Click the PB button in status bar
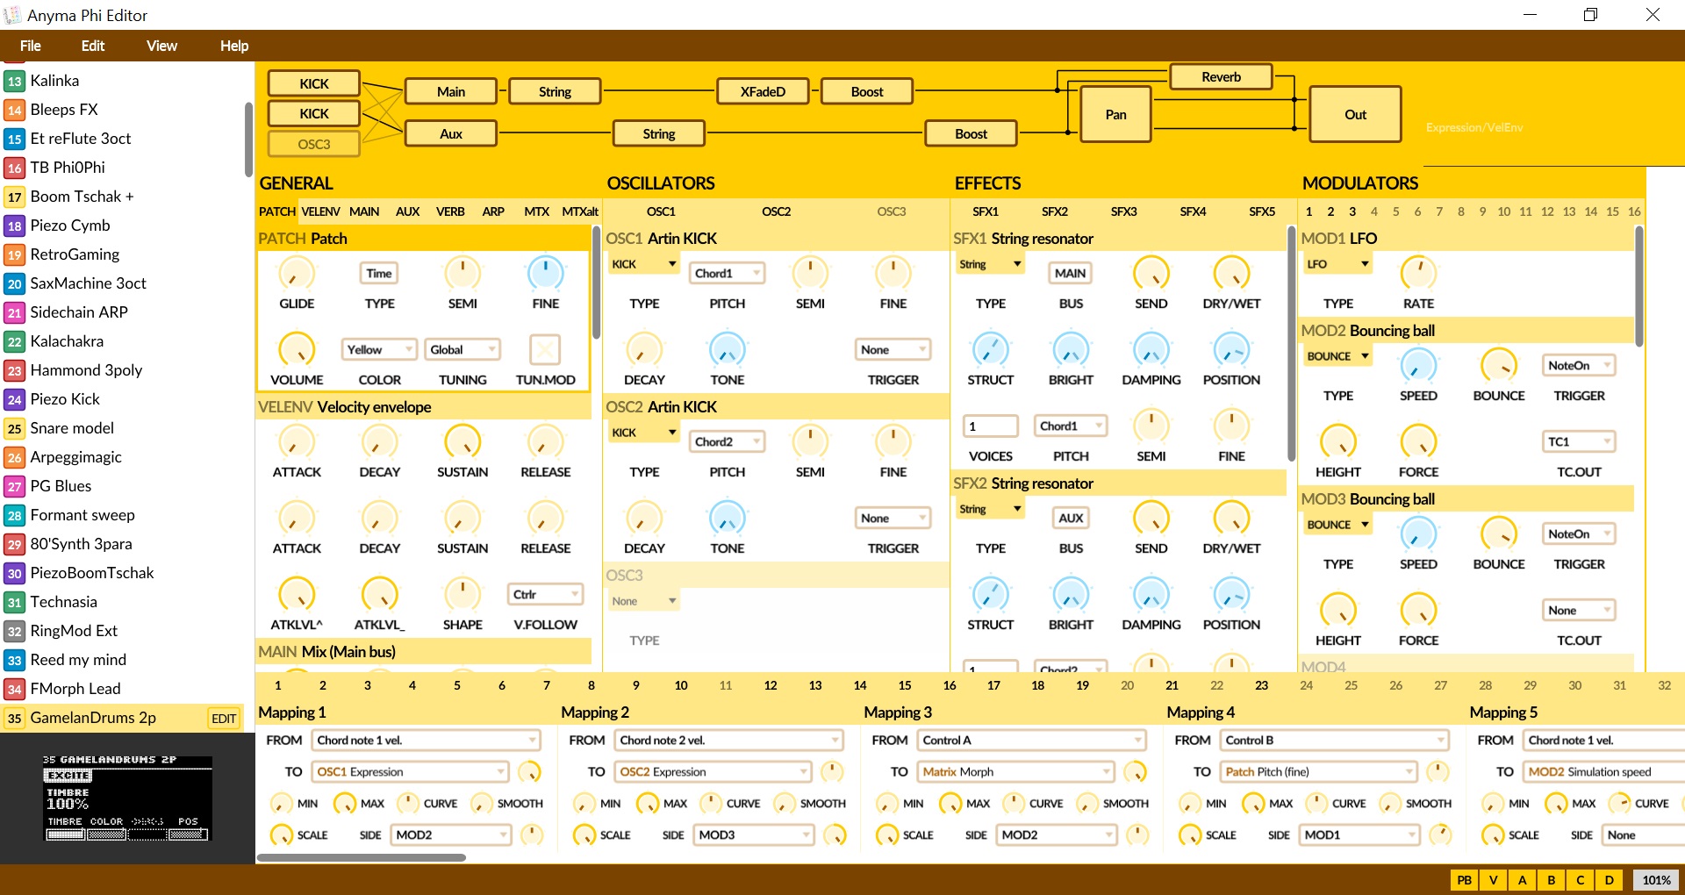This screenshot has height=895, width=1685. [1464, 880]
